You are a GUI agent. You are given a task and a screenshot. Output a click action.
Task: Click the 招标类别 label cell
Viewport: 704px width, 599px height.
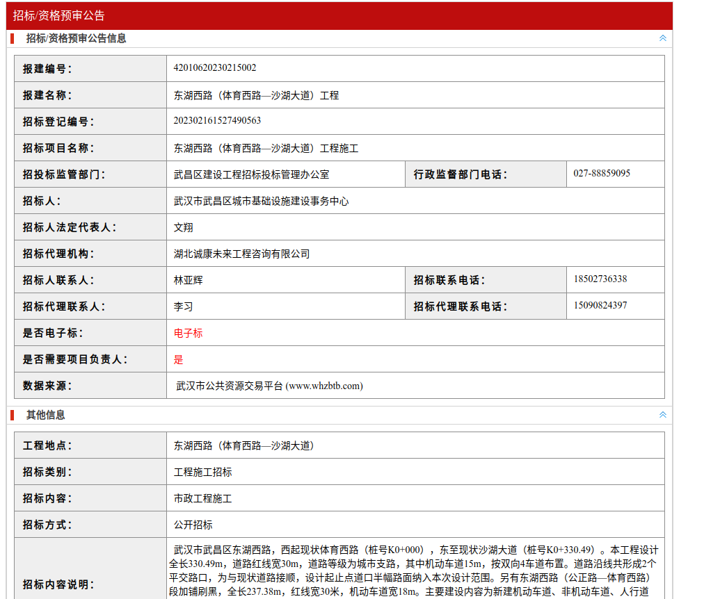tap(90, 472)
